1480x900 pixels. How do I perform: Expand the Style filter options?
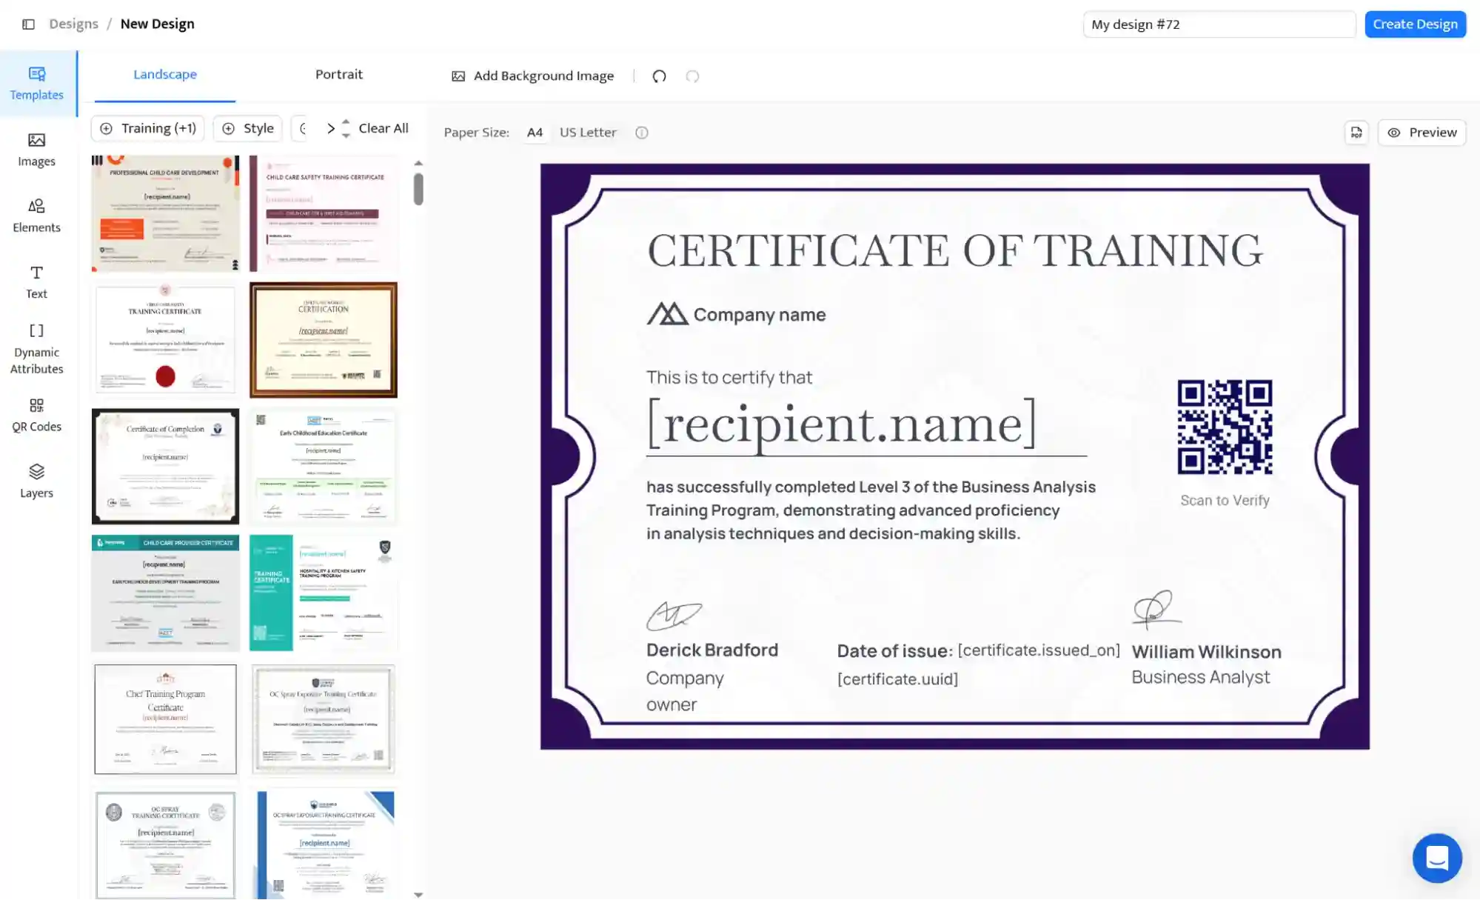[x=247, y=128]
